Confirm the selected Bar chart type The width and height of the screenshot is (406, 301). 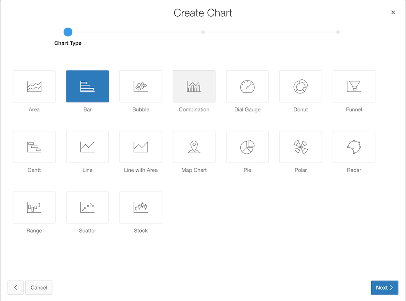[87, 86]
